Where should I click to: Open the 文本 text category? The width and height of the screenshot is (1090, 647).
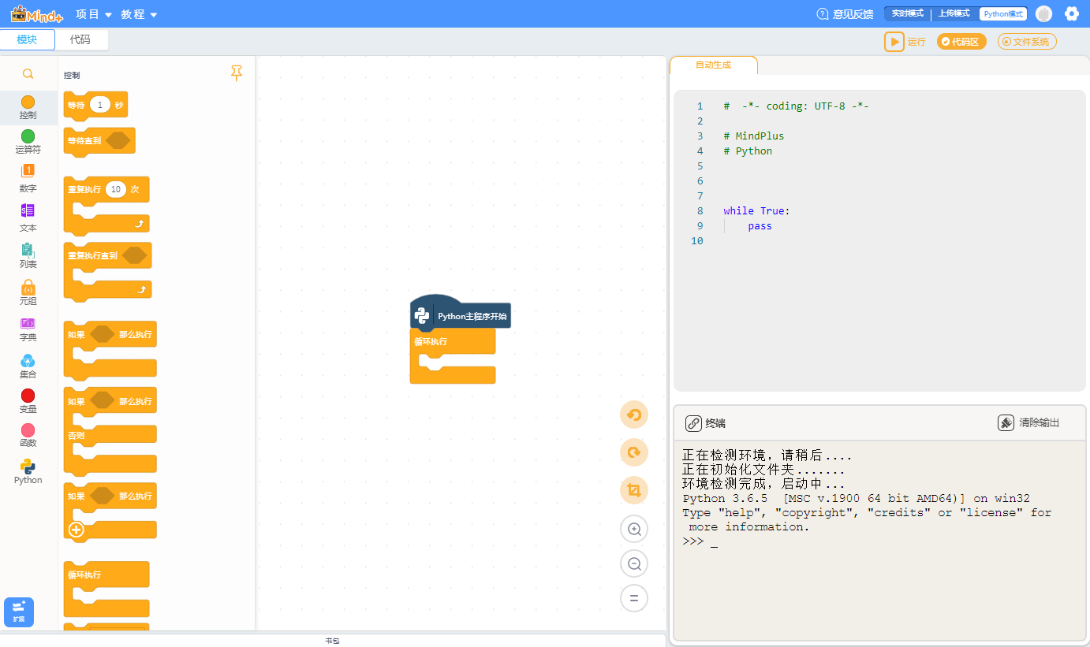pos(28,218)
